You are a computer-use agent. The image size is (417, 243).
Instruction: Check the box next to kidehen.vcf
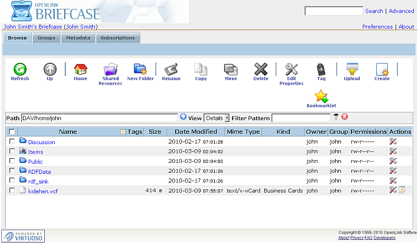tap(12, 190)
